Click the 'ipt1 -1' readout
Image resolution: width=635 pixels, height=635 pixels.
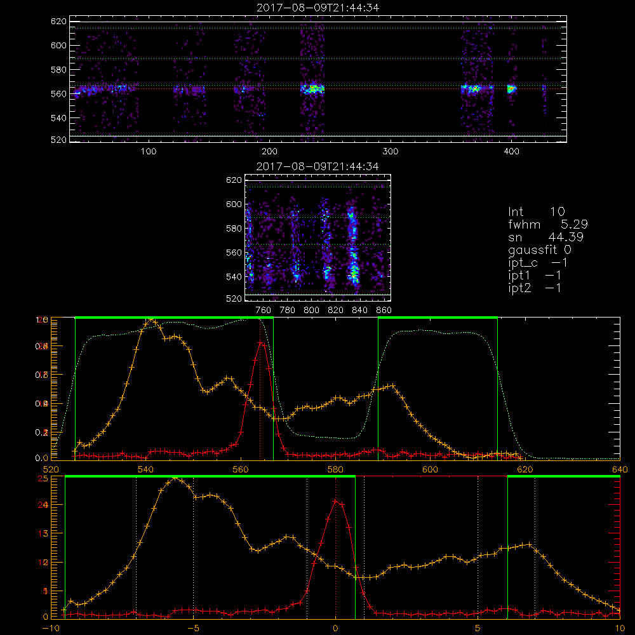[x=535, y=276]
